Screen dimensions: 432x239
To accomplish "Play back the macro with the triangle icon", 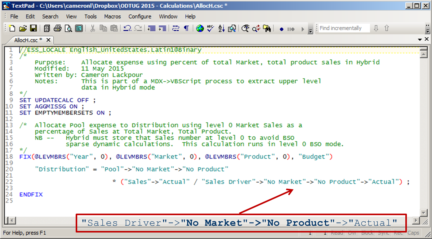I will 303,29.
